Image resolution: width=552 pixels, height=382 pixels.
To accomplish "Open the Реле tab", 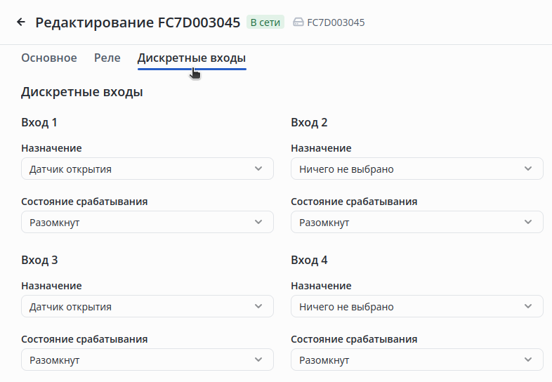I will pos(107,58).
